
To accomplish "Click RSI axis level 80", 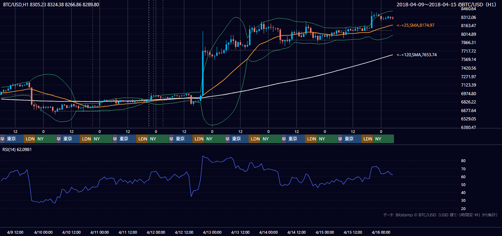I will coord(464,161).
